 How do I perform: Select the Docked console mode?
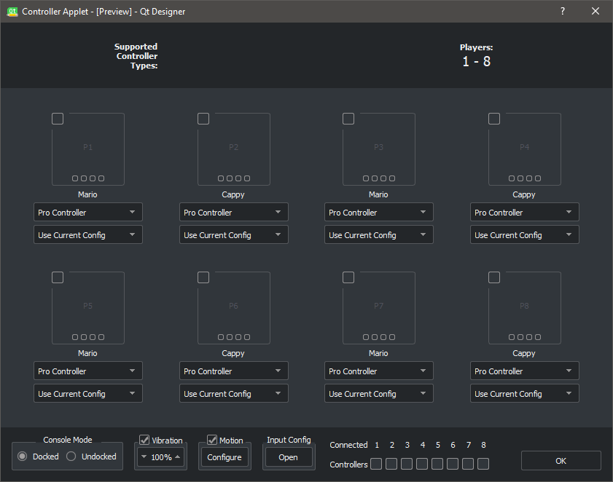[23, 457]
